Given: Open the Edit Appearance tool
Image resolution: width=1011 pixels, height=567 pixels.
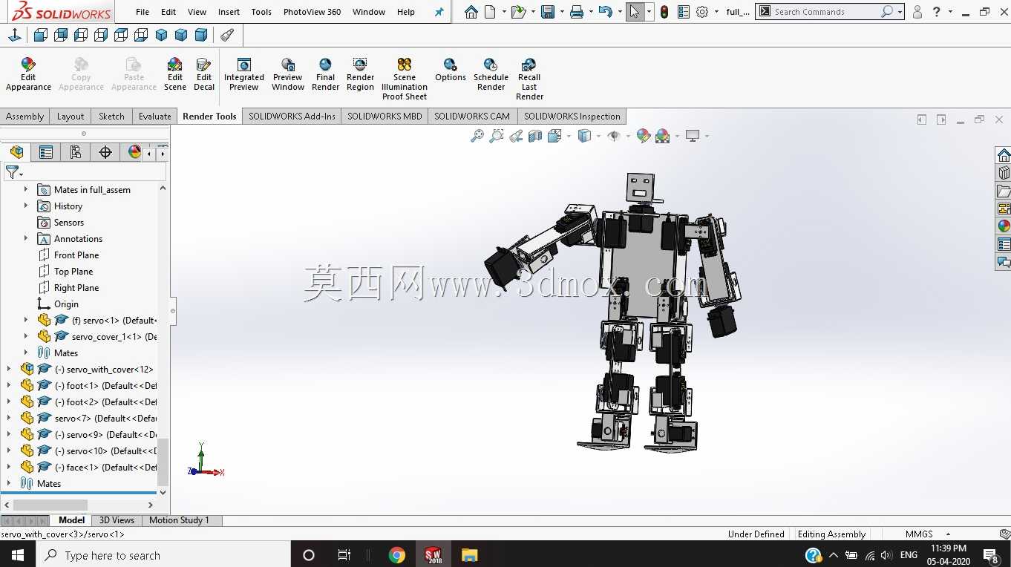Looking at the screenshot, I should click(28, 74).
